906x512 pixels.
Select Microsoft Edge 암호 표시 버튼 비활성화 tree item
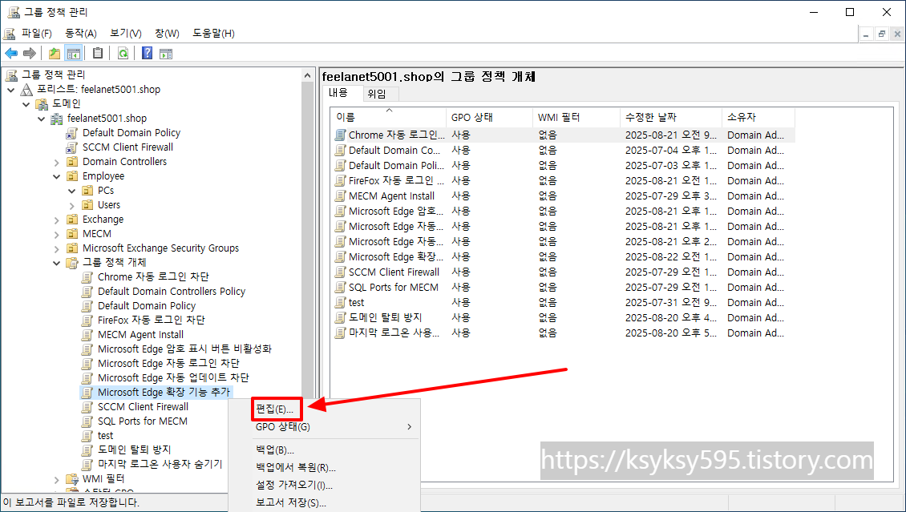(185, 349)
